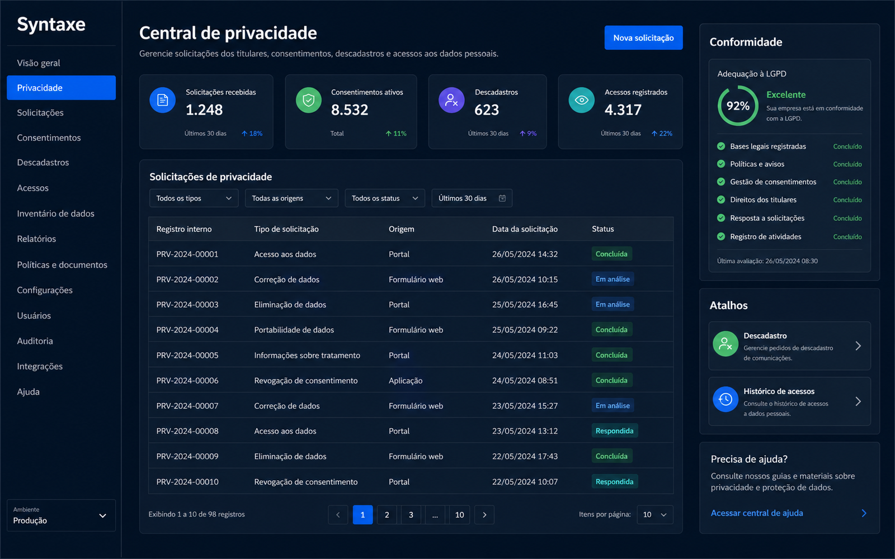Click Aplicação origin in PRV-2024-00006 row
The height and width of the screenshot is (559, 895).
(406, 381)
